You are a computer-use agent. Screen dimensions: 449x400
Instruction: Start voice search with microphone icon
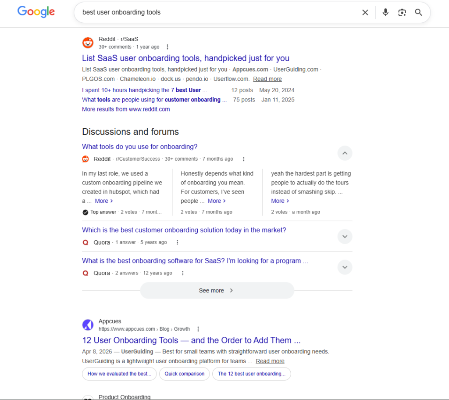pos(385,12)
